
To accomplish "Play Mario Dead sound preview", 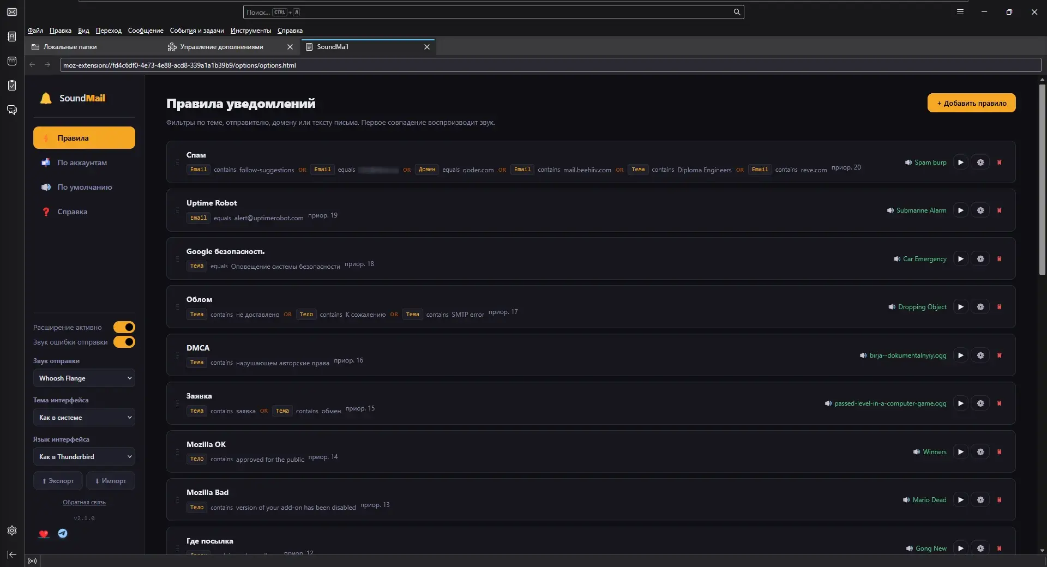I will click(x=960, y=500).
